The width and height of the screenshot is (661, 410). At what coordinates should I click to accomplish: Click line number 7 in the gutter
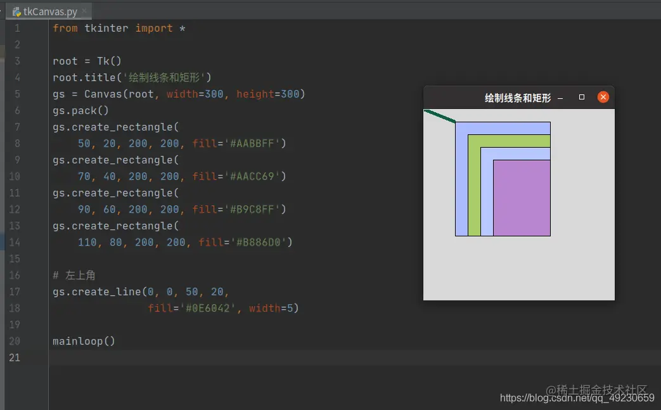17,127
